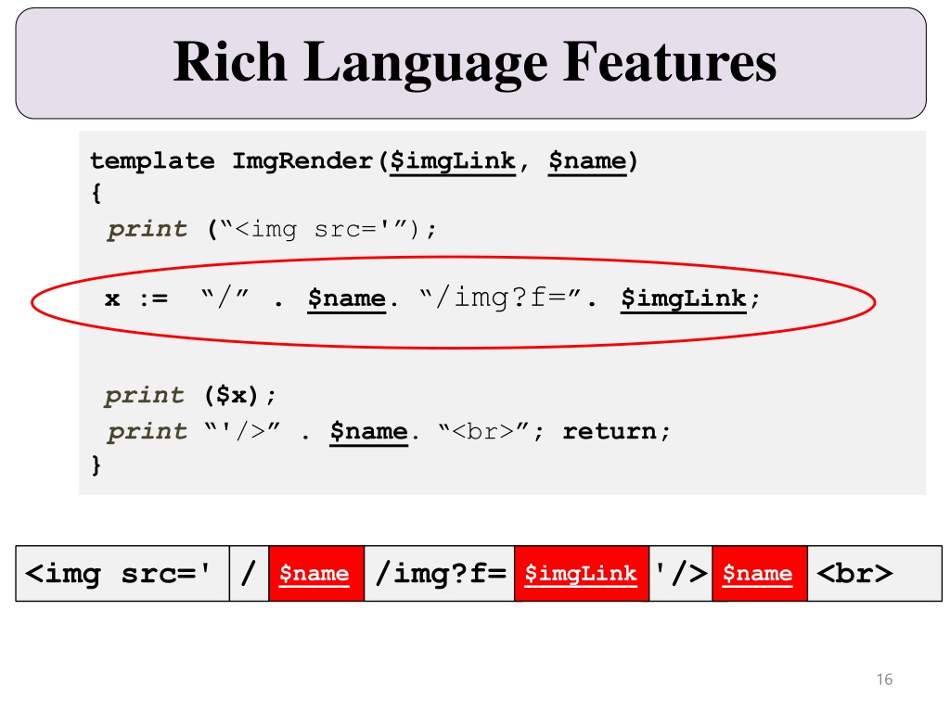Click the "'/>" output cell
Screen dimensions: 950x712
(680, 573)
